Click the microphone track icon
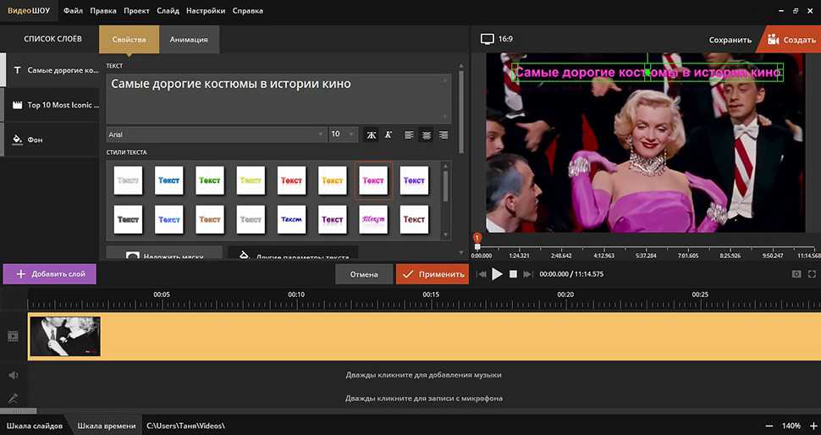 (14, 398)
